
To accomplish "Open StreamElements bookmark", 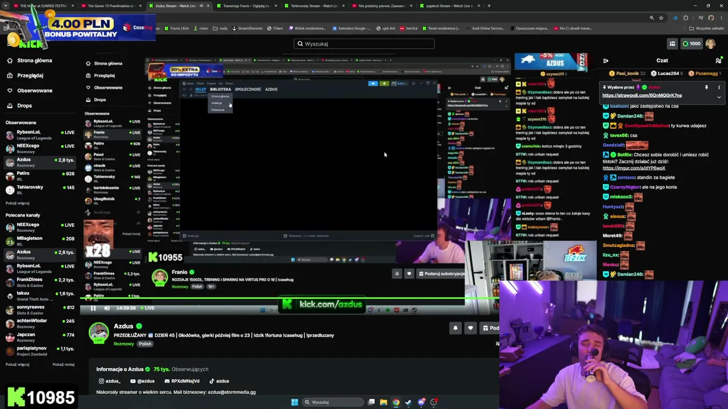I will pyautogui.click(x=247, y=28).
